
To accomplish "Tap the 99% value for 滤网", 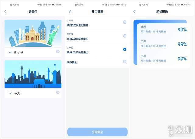I will (182, 30).
